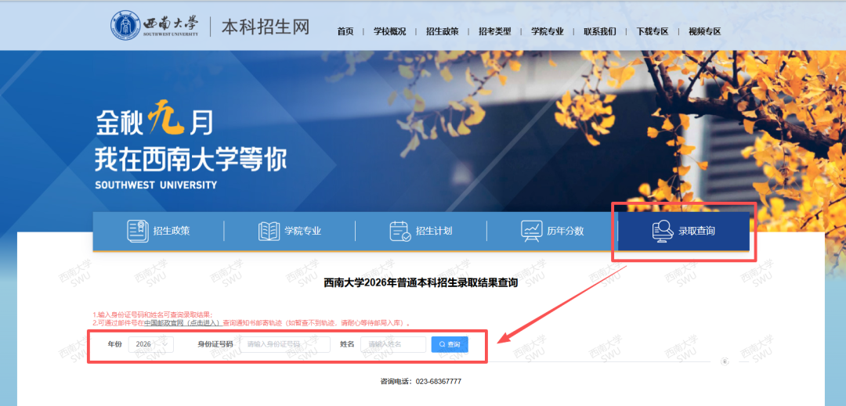
Task: Click the 我在西南大学等你 banner text
Action: point(190,160)
